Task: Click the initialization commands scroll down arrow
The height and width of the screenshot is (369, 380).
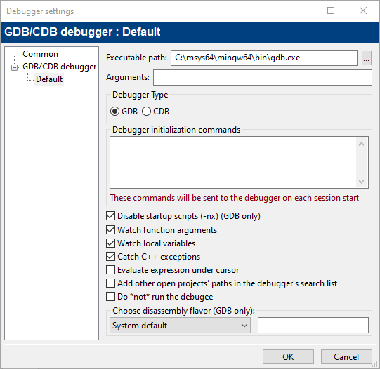Action: tap(361, 181)
